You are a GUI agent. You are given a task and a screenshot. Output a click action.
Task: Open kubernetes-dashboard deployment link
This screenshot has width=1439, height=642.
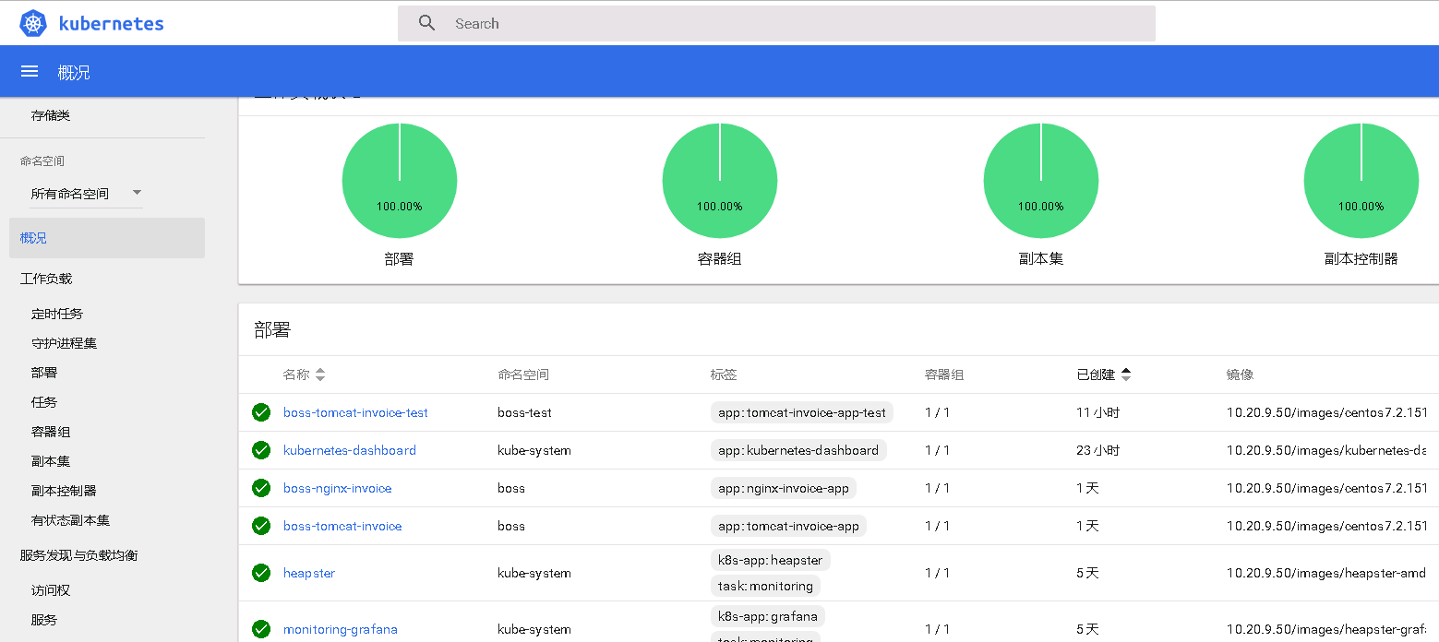(350, 450)
